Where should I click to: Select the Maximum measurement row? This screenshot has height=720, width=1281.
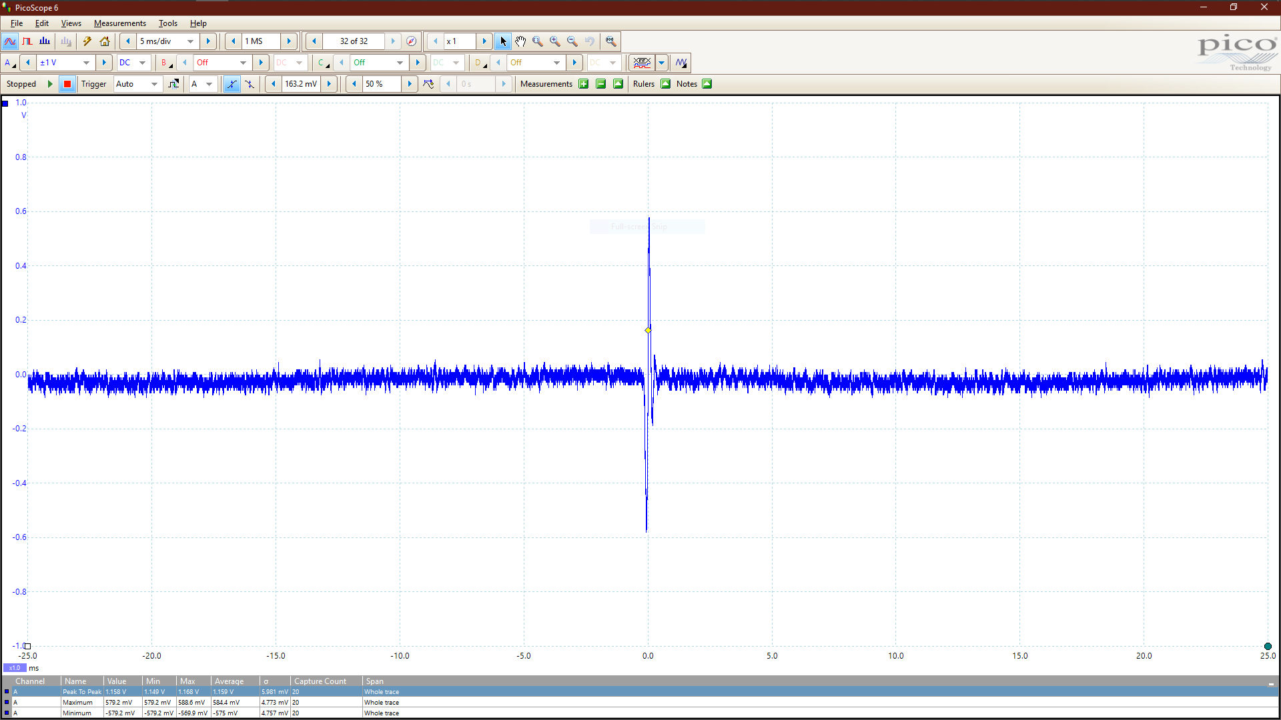click(x=640, y=703)
